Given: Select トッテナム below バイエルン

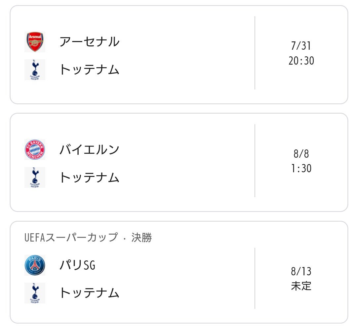Looking at the screenshot, I should click(89, 177).
